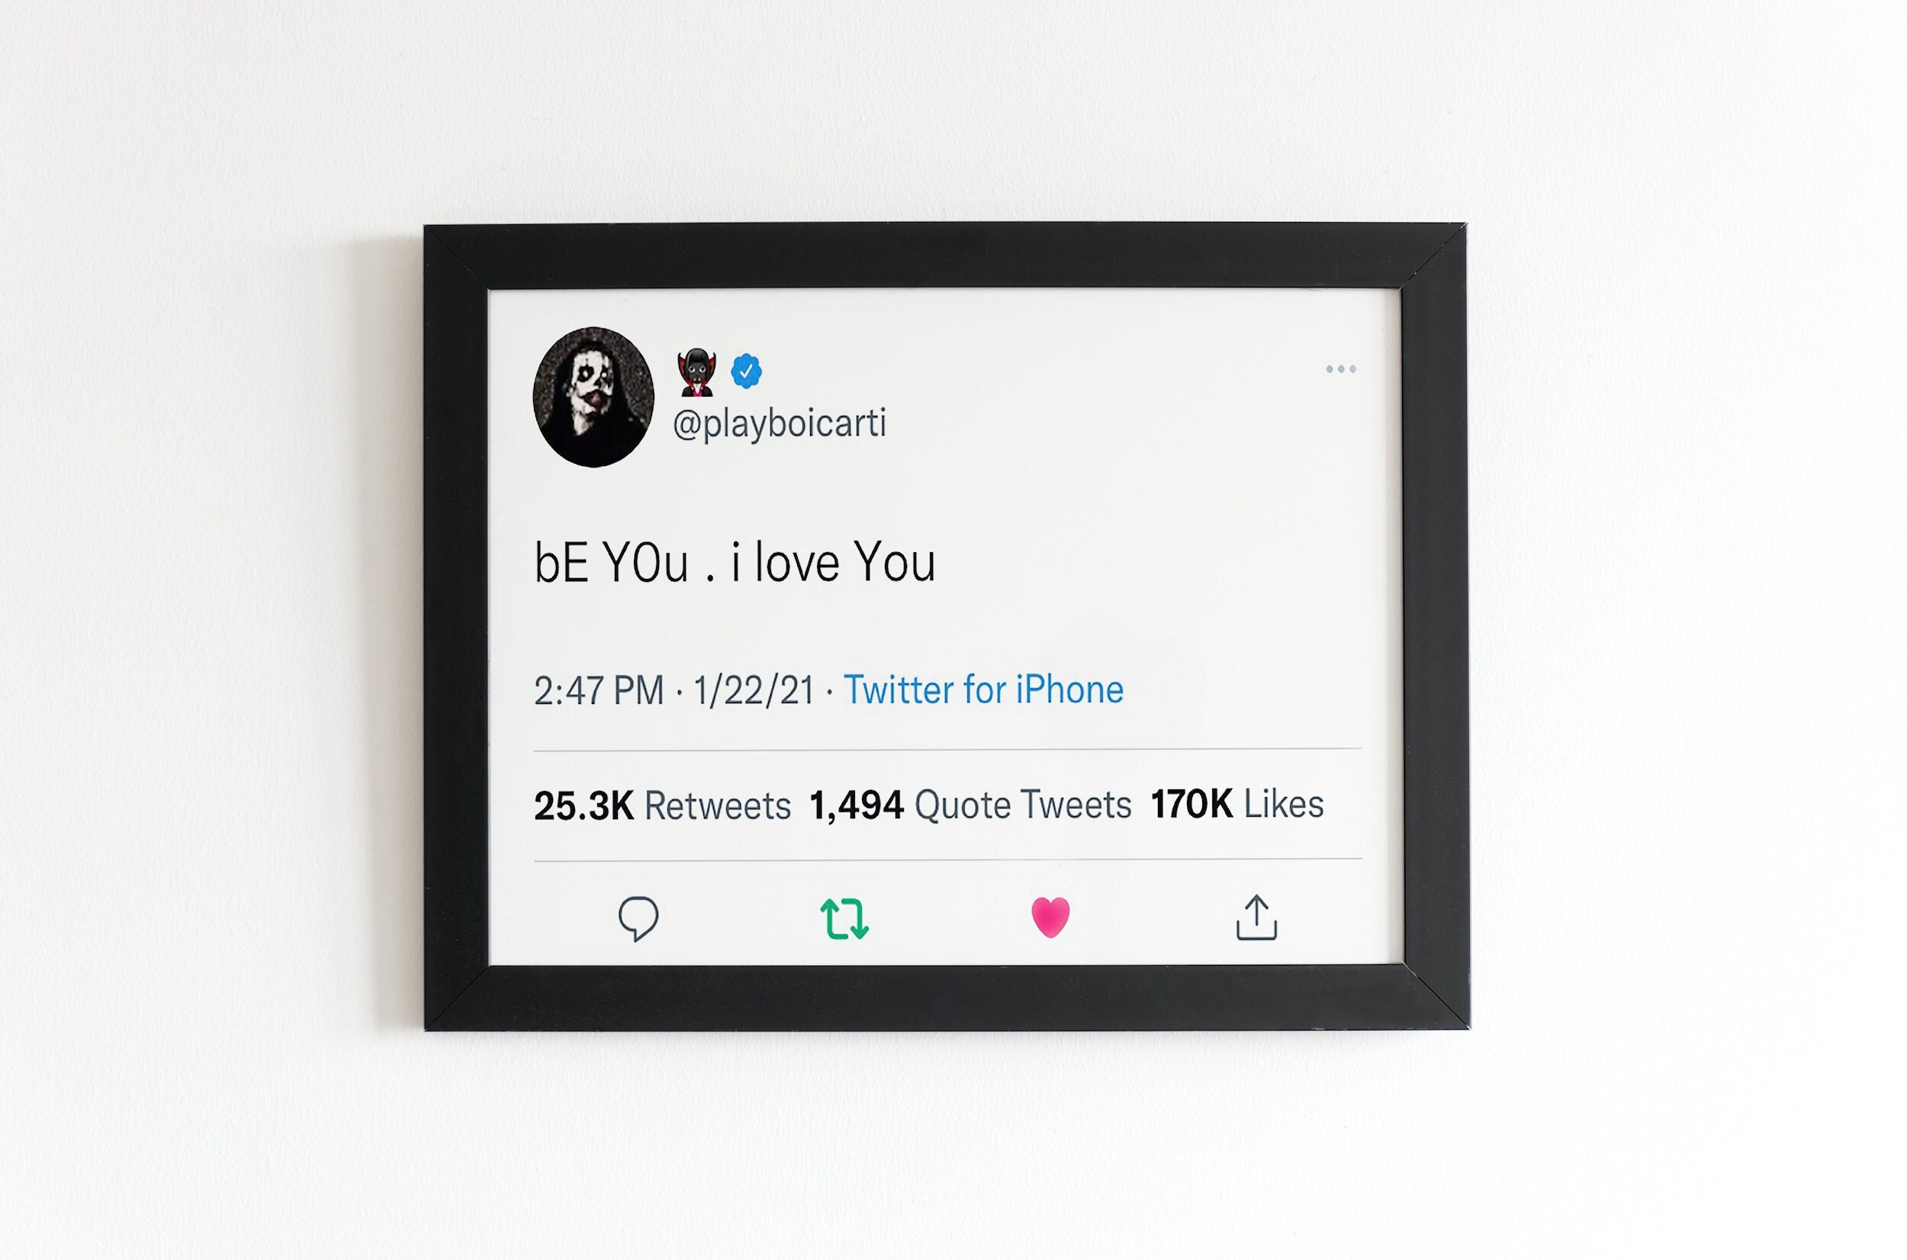
Task: Open the face-paint profile picture
Action: [593, 397]
